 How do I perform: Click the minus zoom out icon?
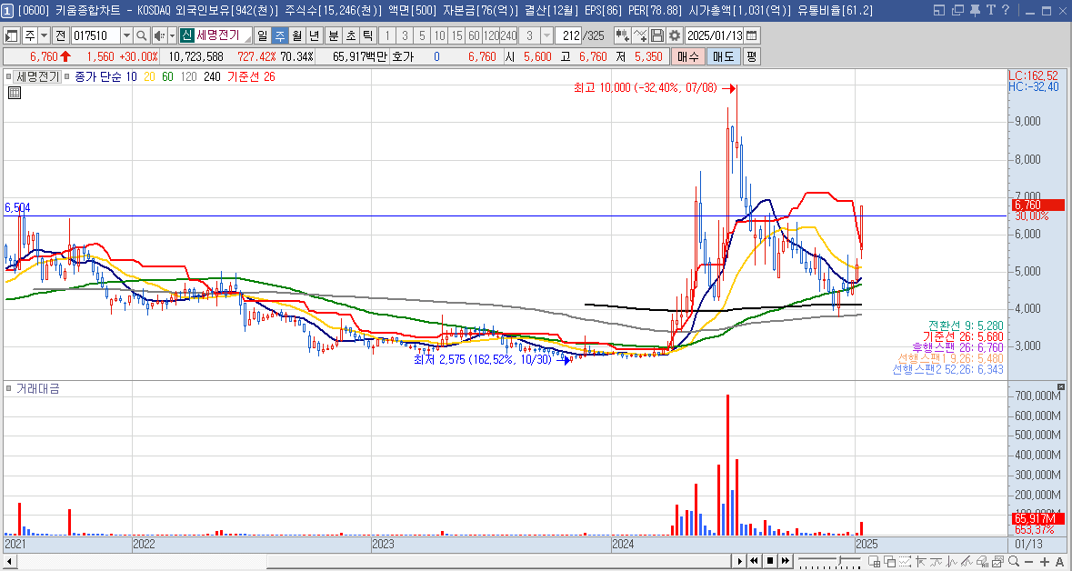(x=1029, y=561)
